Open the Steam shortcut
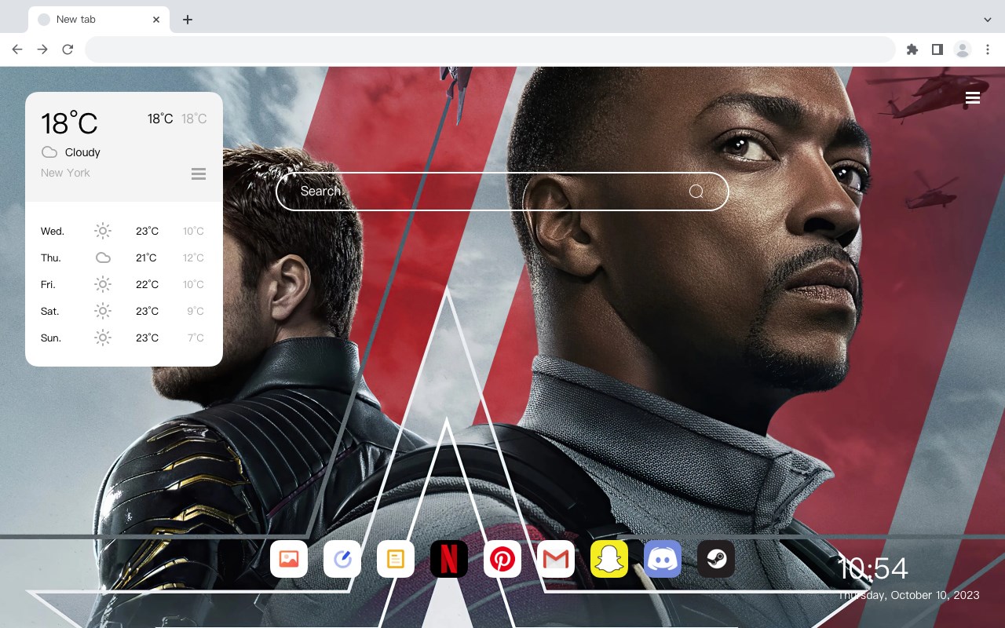Screen dimensions: 1005x628 tap(716, 559)
